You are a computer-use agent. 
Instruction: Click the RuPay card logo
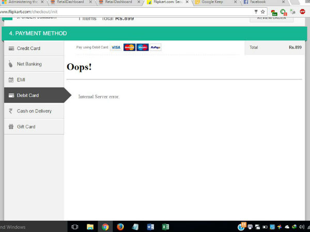point(156,47)
